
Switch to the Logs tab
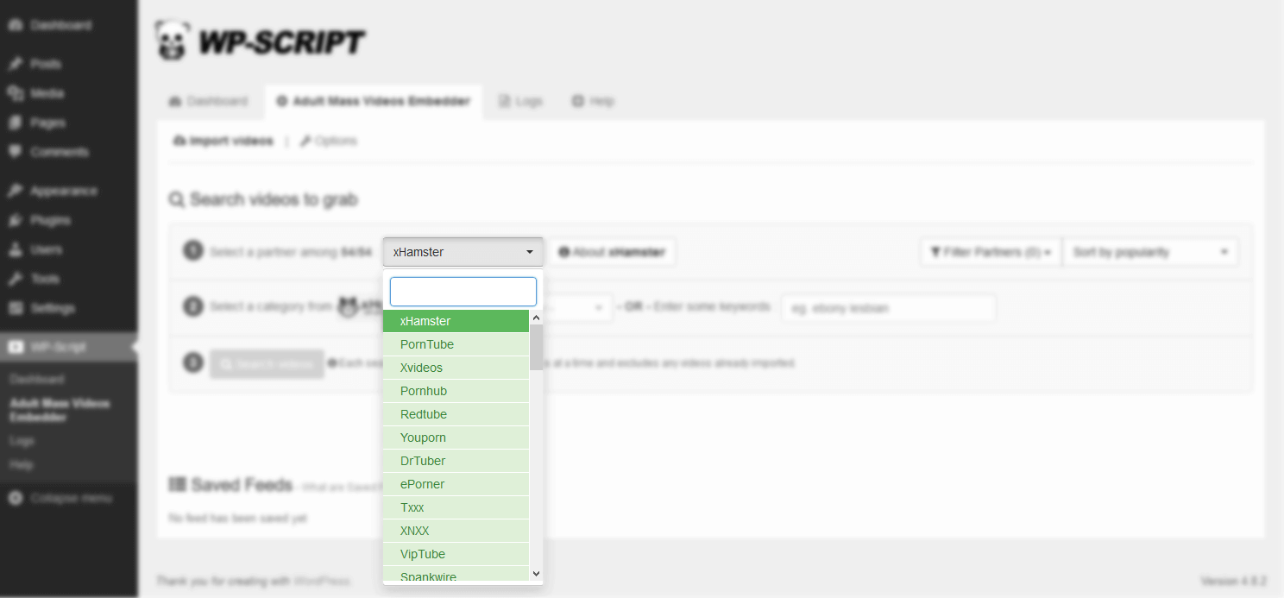point(521,101)
